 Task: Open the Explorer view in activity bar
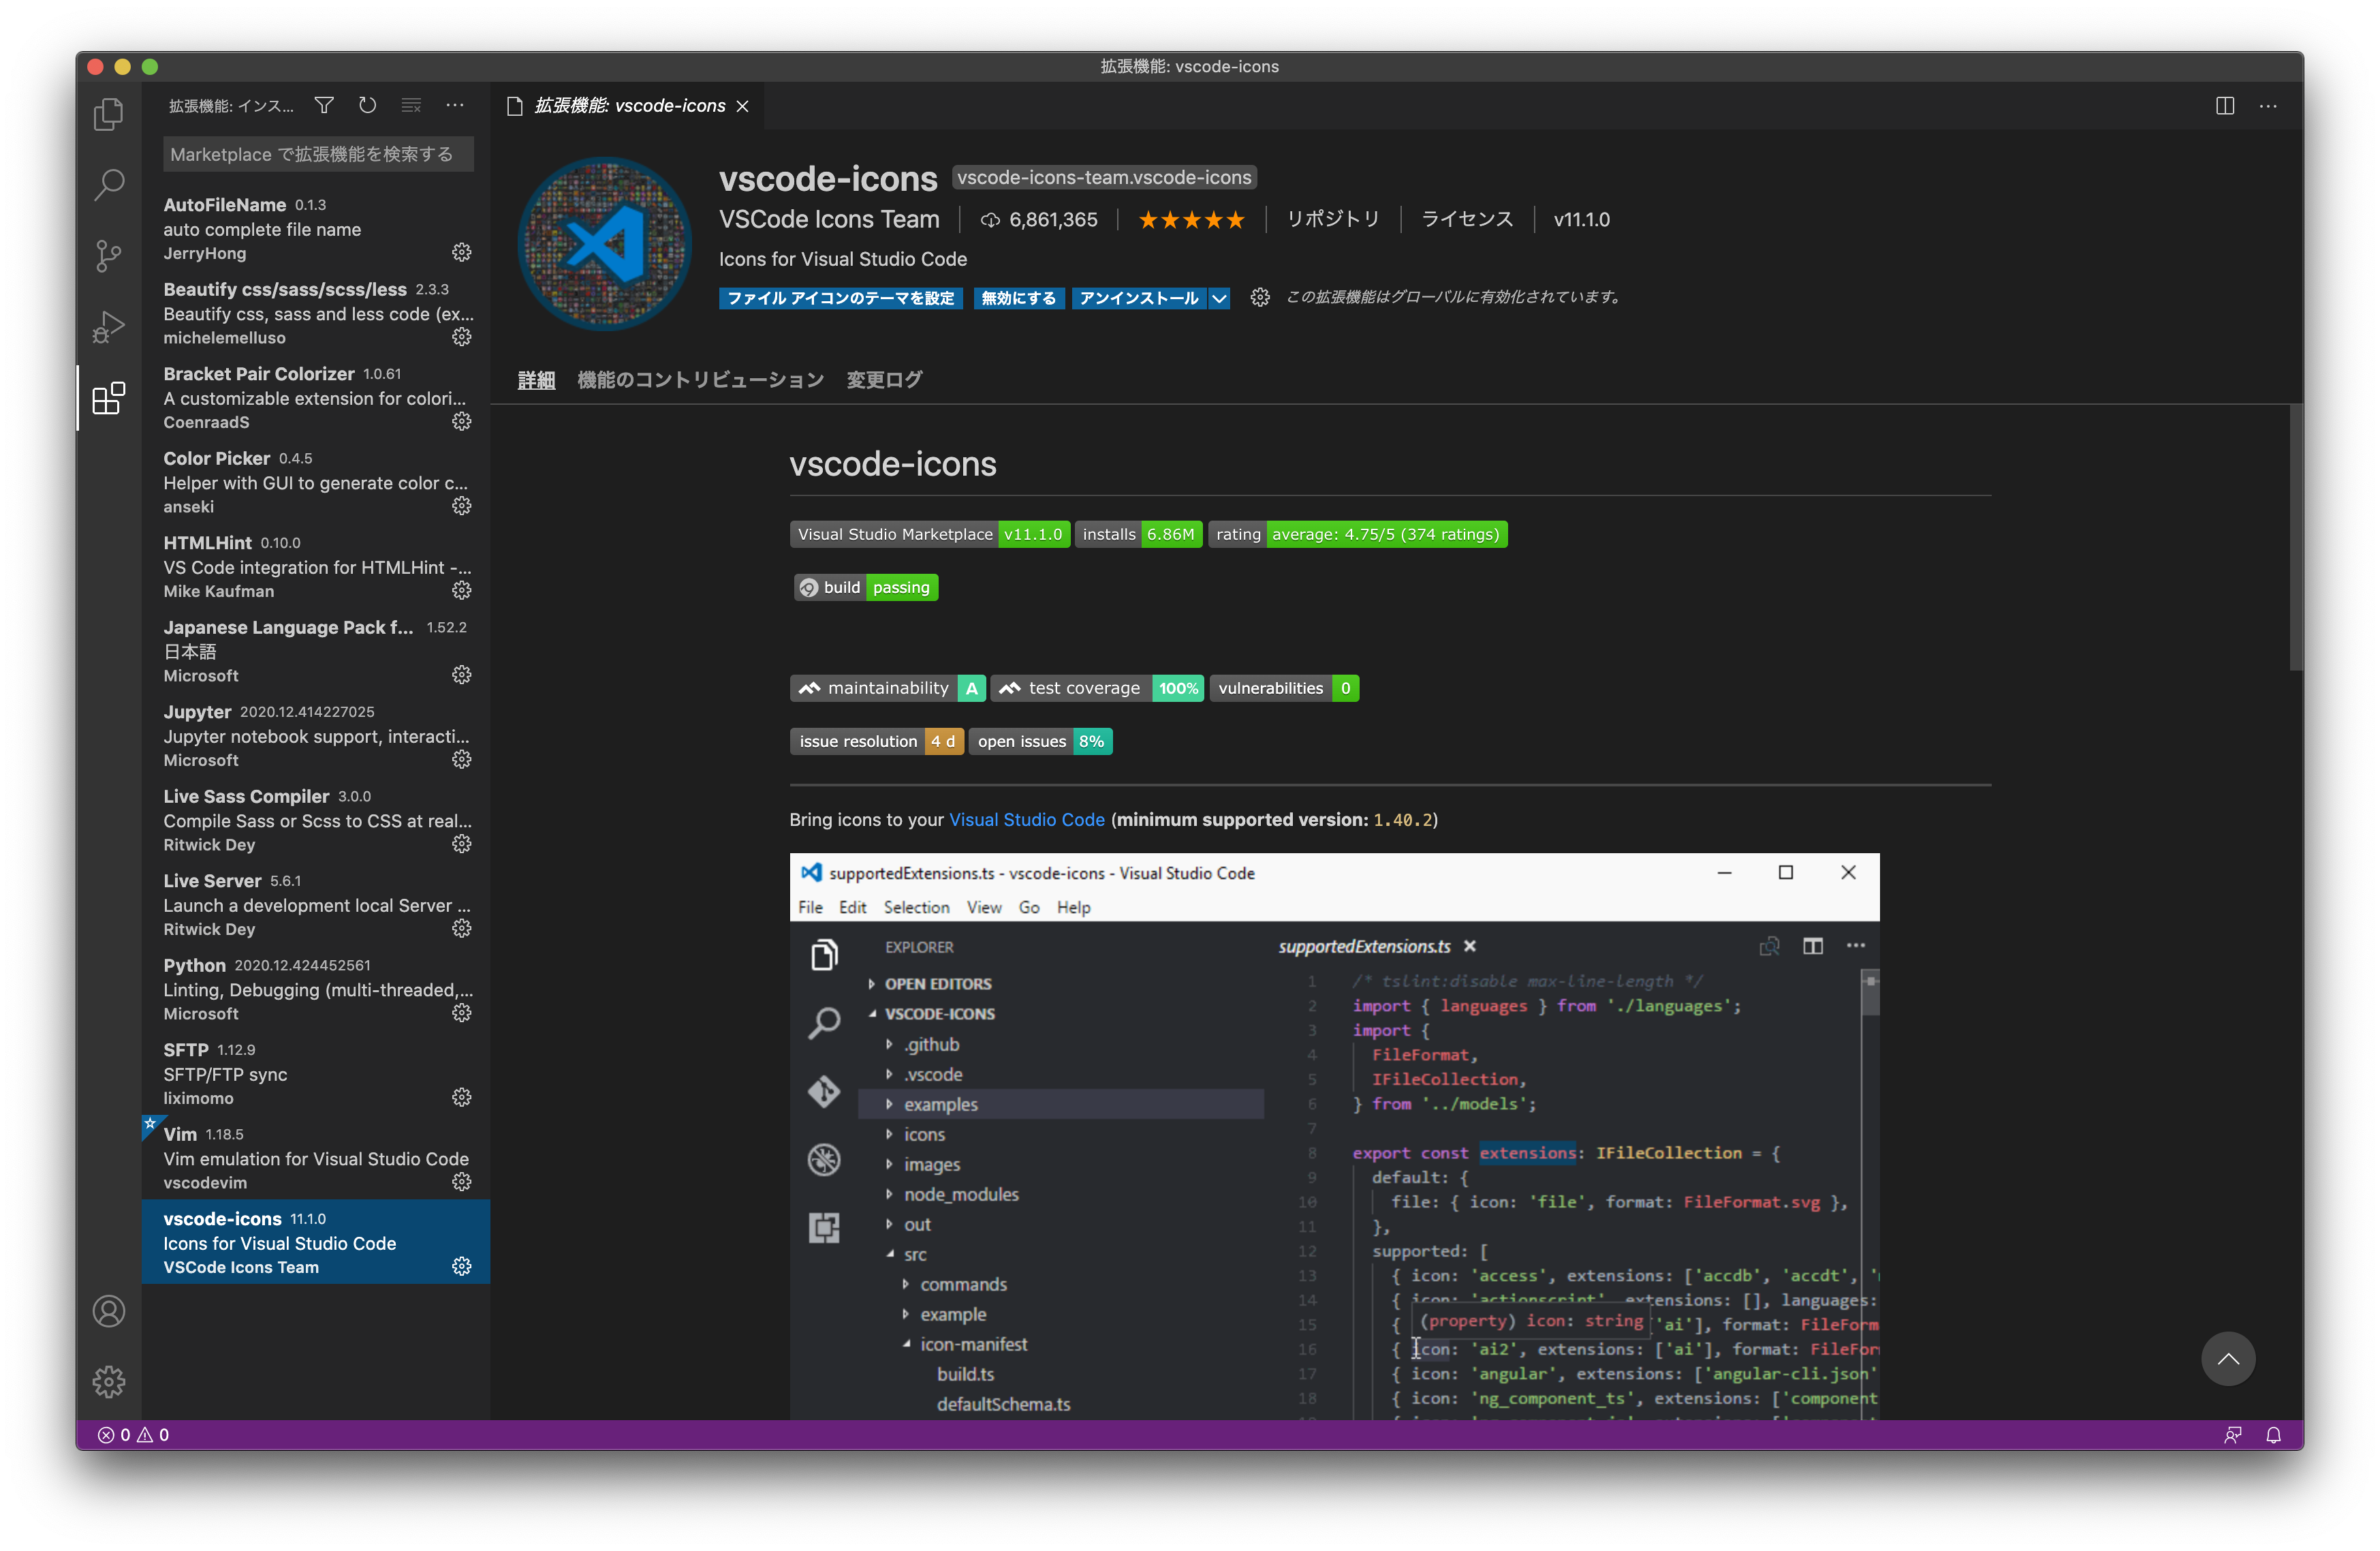click(109, 114)
